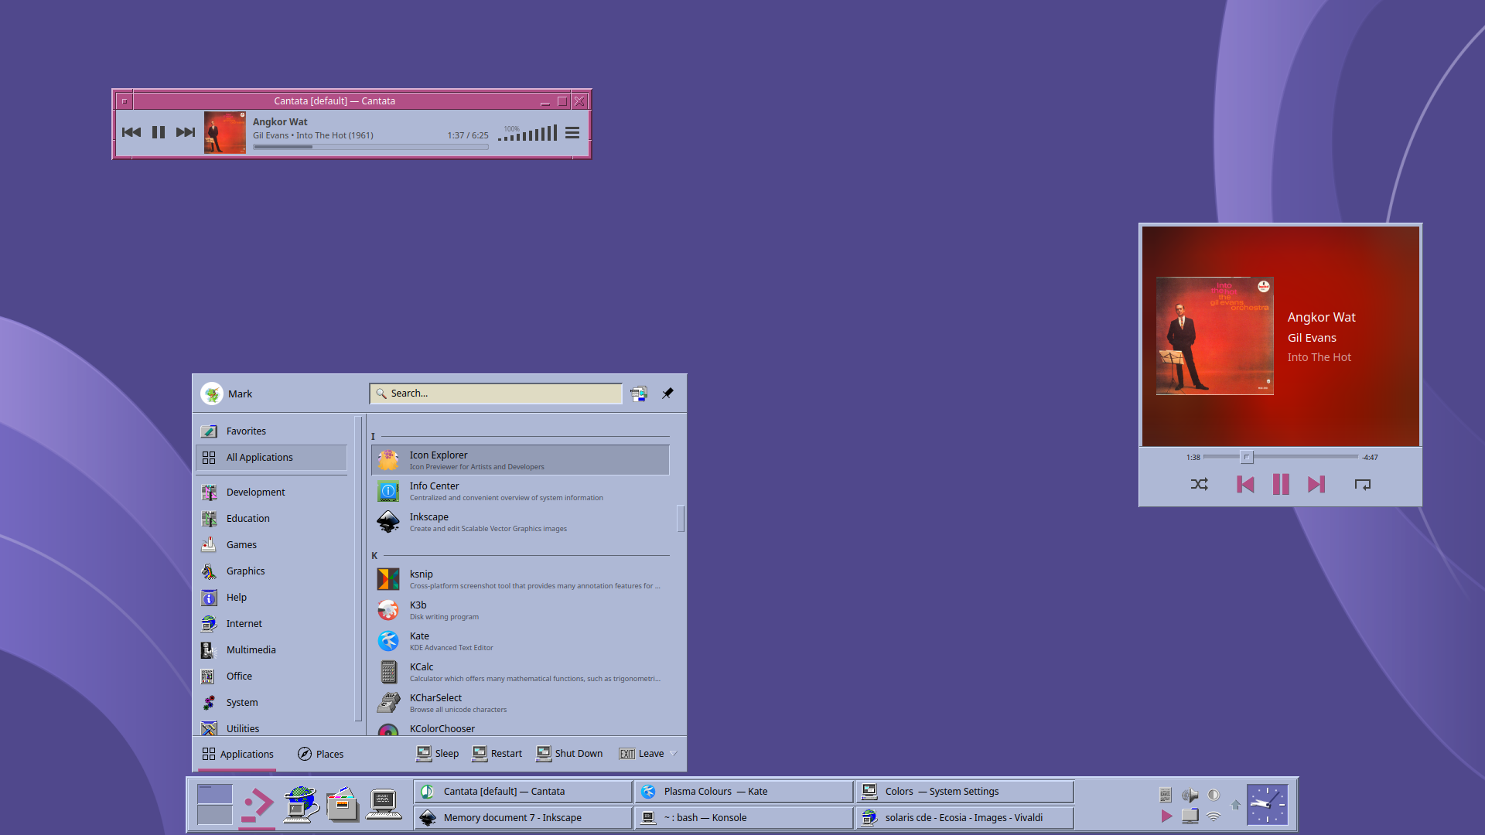Click the speaker icon in the system tray

1190,796
